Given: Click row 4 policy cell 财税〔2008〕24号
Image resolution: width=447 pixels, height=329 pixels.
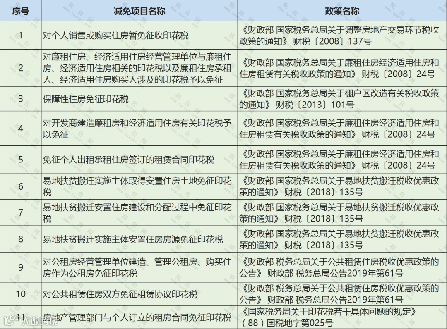Looking at the screenshot, I should click(342, 129).
